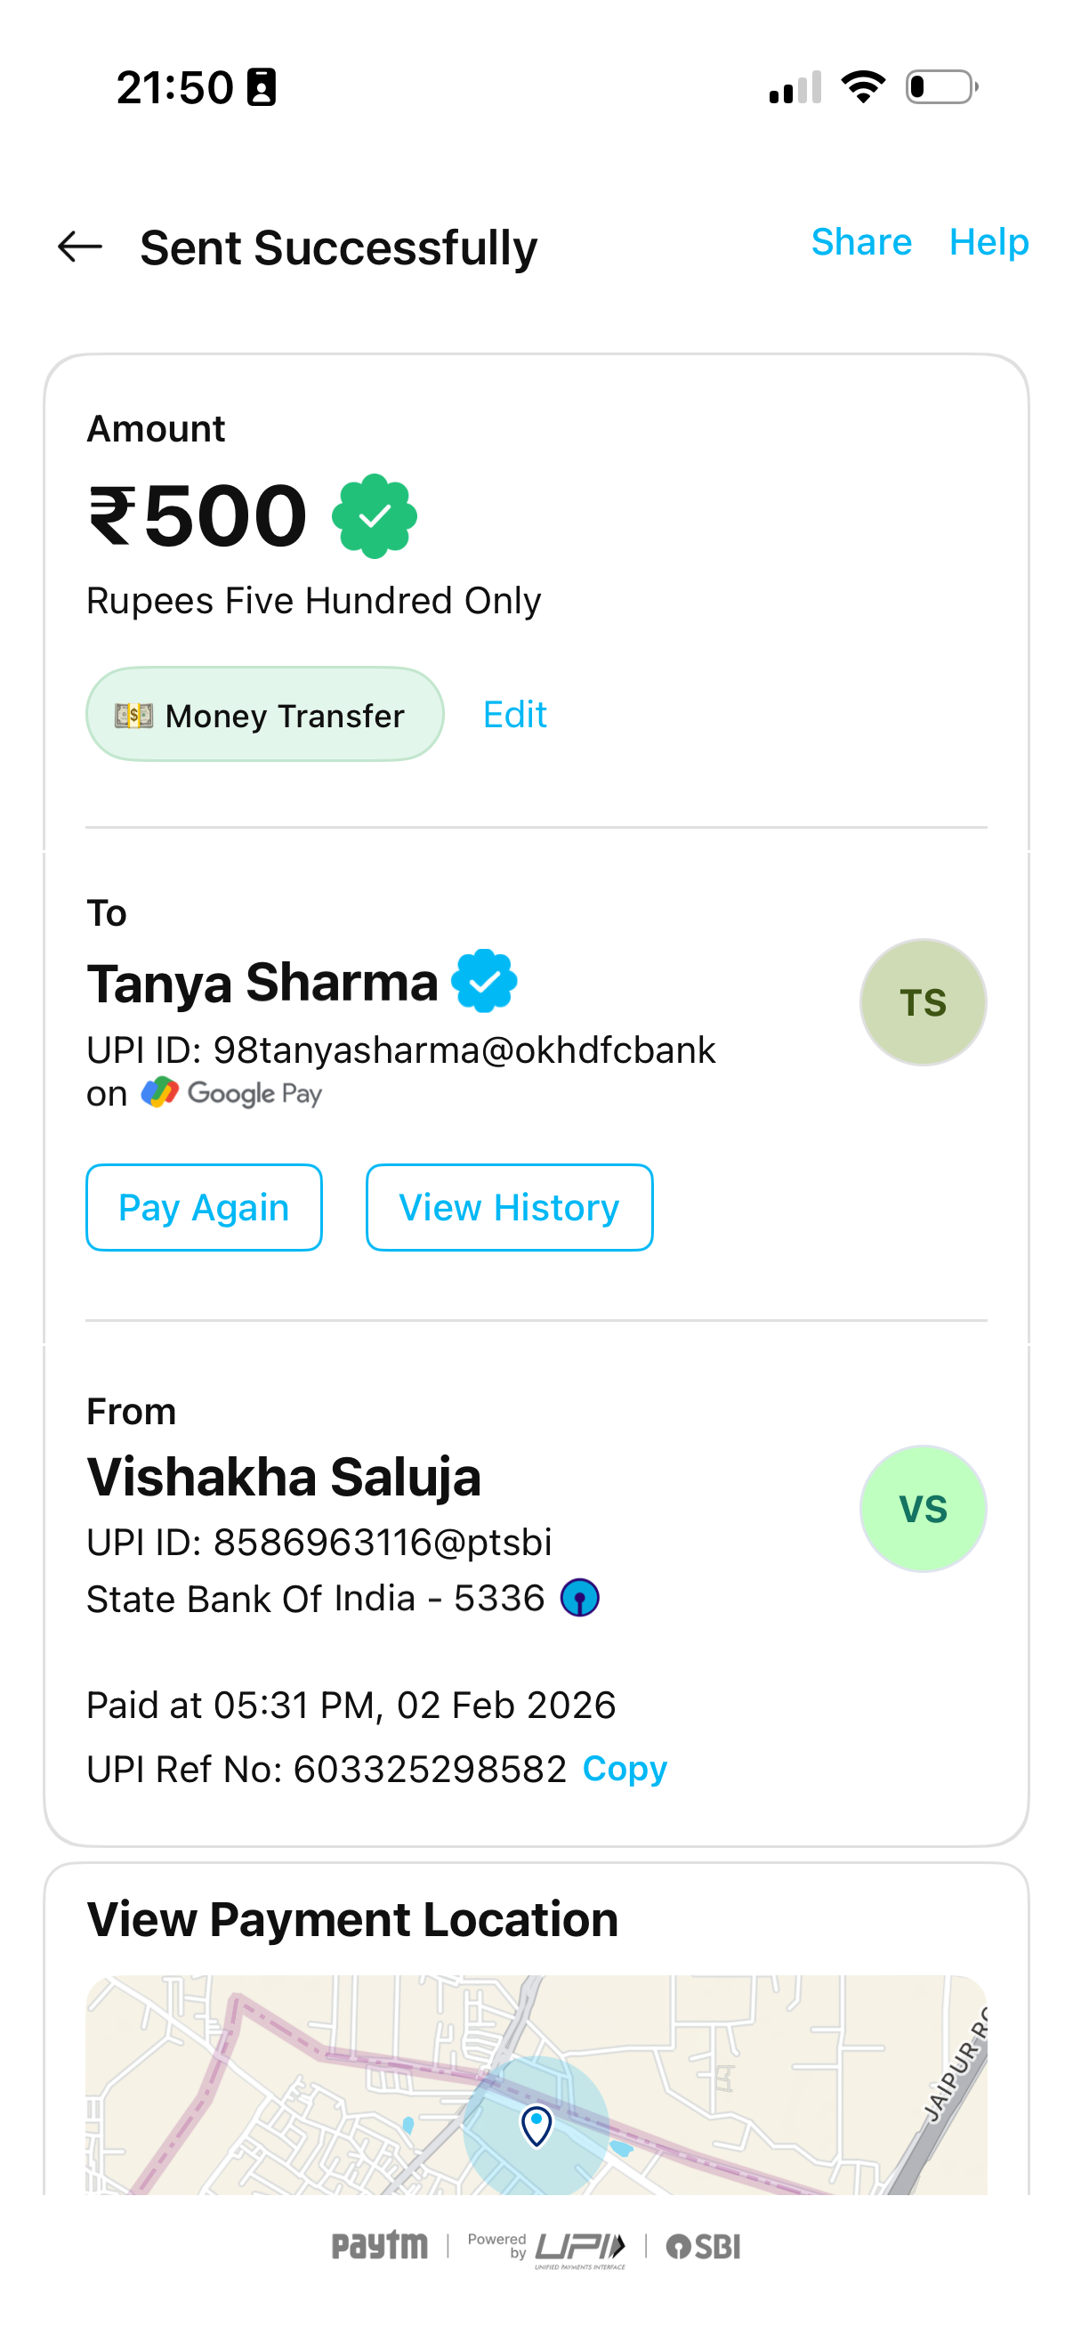Tap the green success checkmark badge
The width and height of the screenshot is (1073, 2334).
[374, 516]
